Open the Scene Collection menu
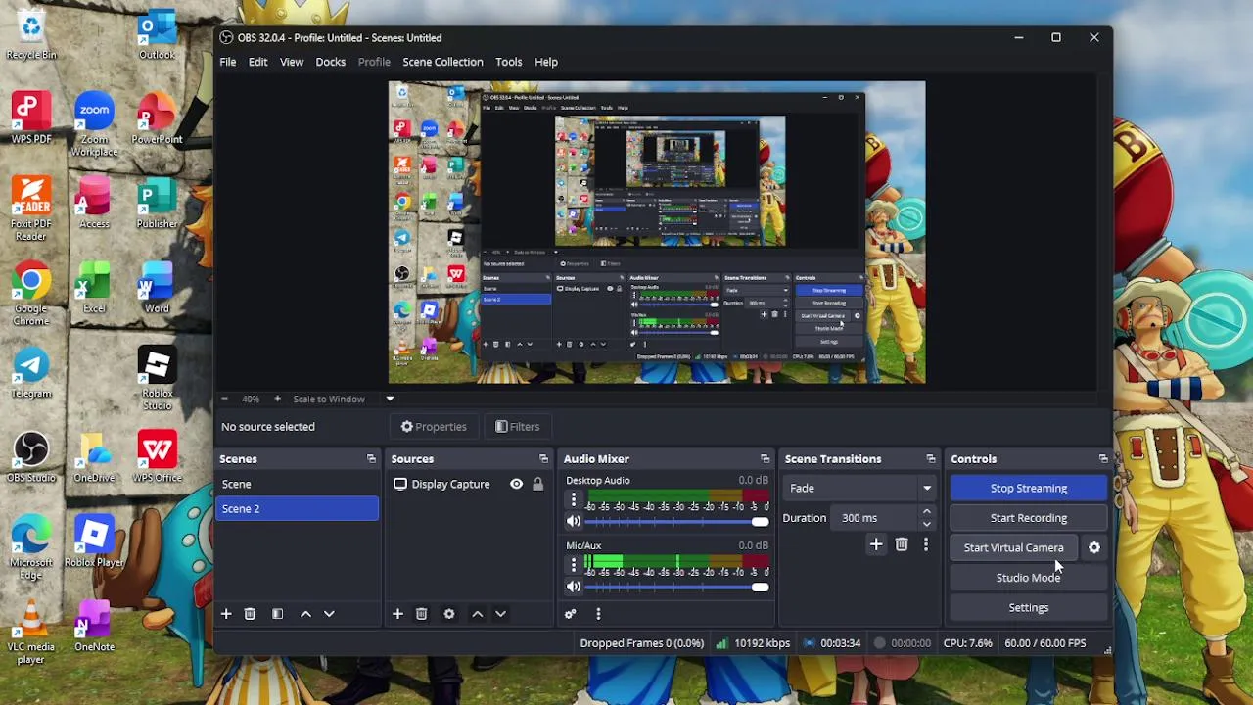Screen dimensions: 1253x705 pyautogui.click(x=442, y=62)
